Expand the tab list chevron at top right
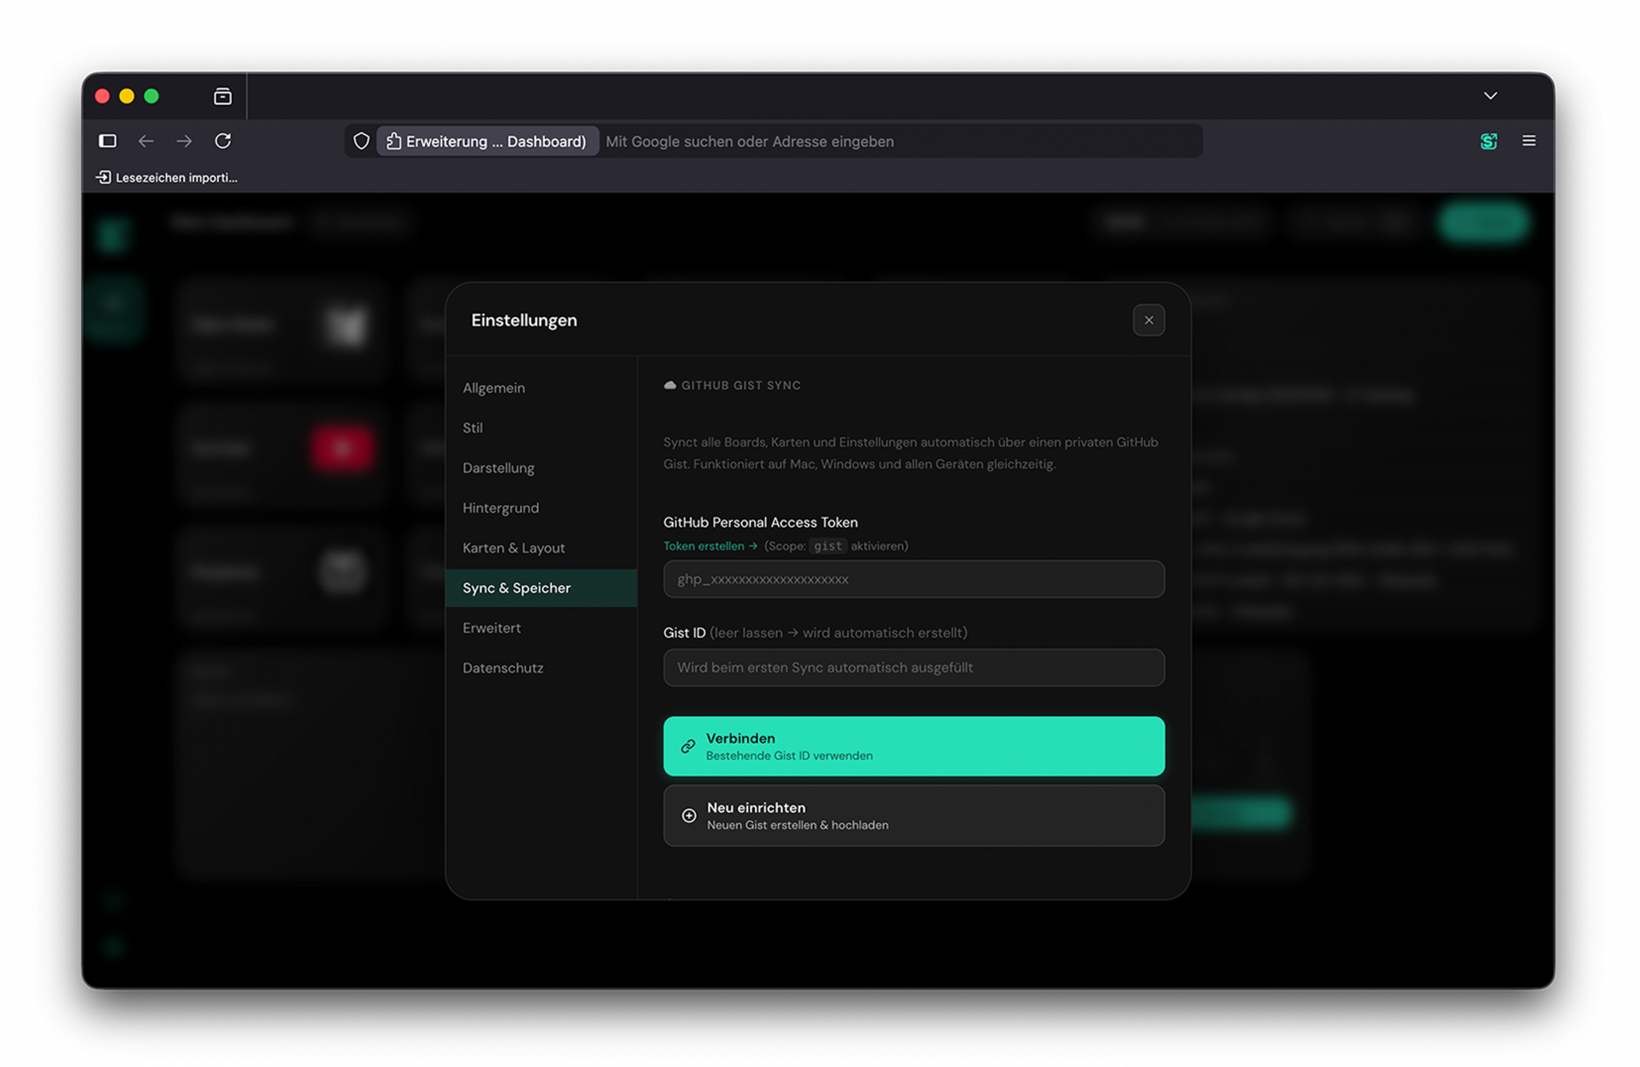1640x1067 pixels. point(1491,95)
